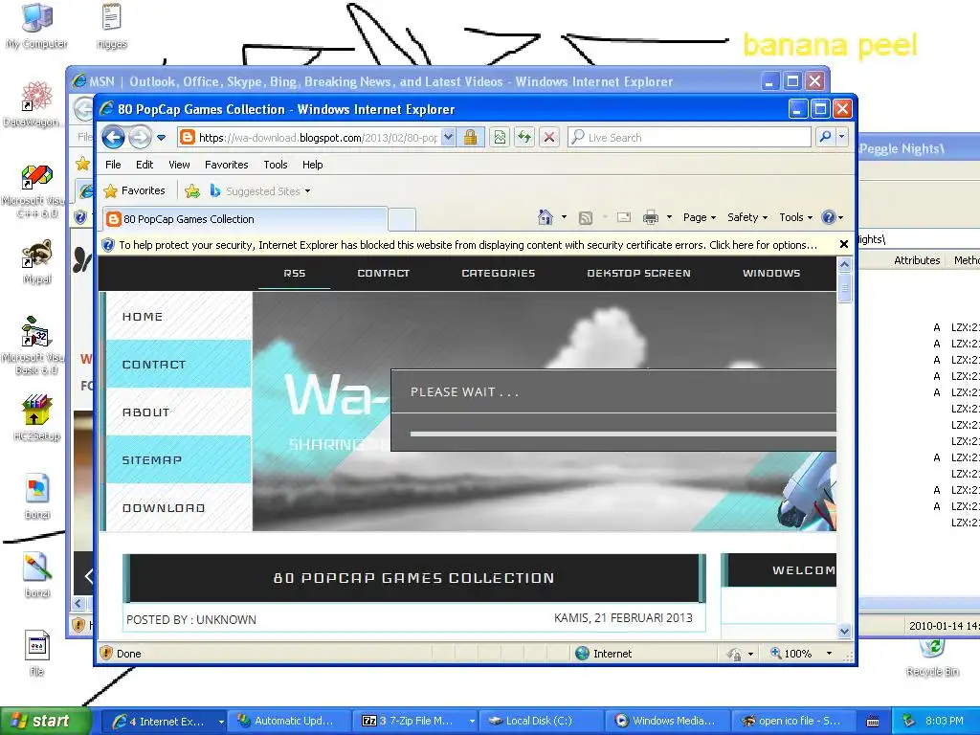Click the address bar URL field
980x735 pixels.
tap(316, 138)
